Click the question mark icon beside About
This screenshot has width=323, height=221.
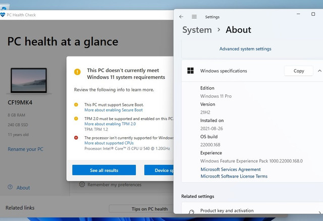pyautogui.click(x=10, y=187)
